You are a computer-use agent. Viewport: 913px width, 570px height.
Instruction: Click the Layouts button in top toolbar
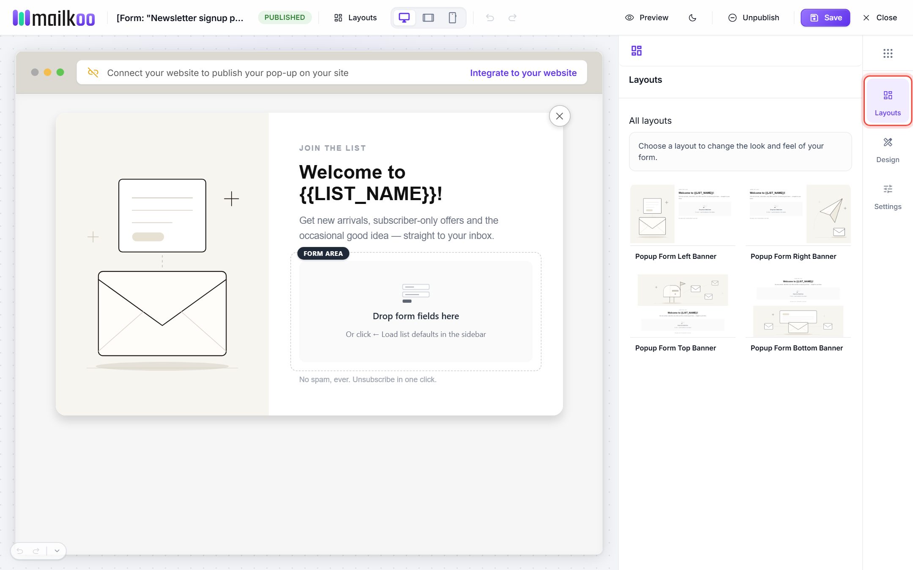click(355, 18)
